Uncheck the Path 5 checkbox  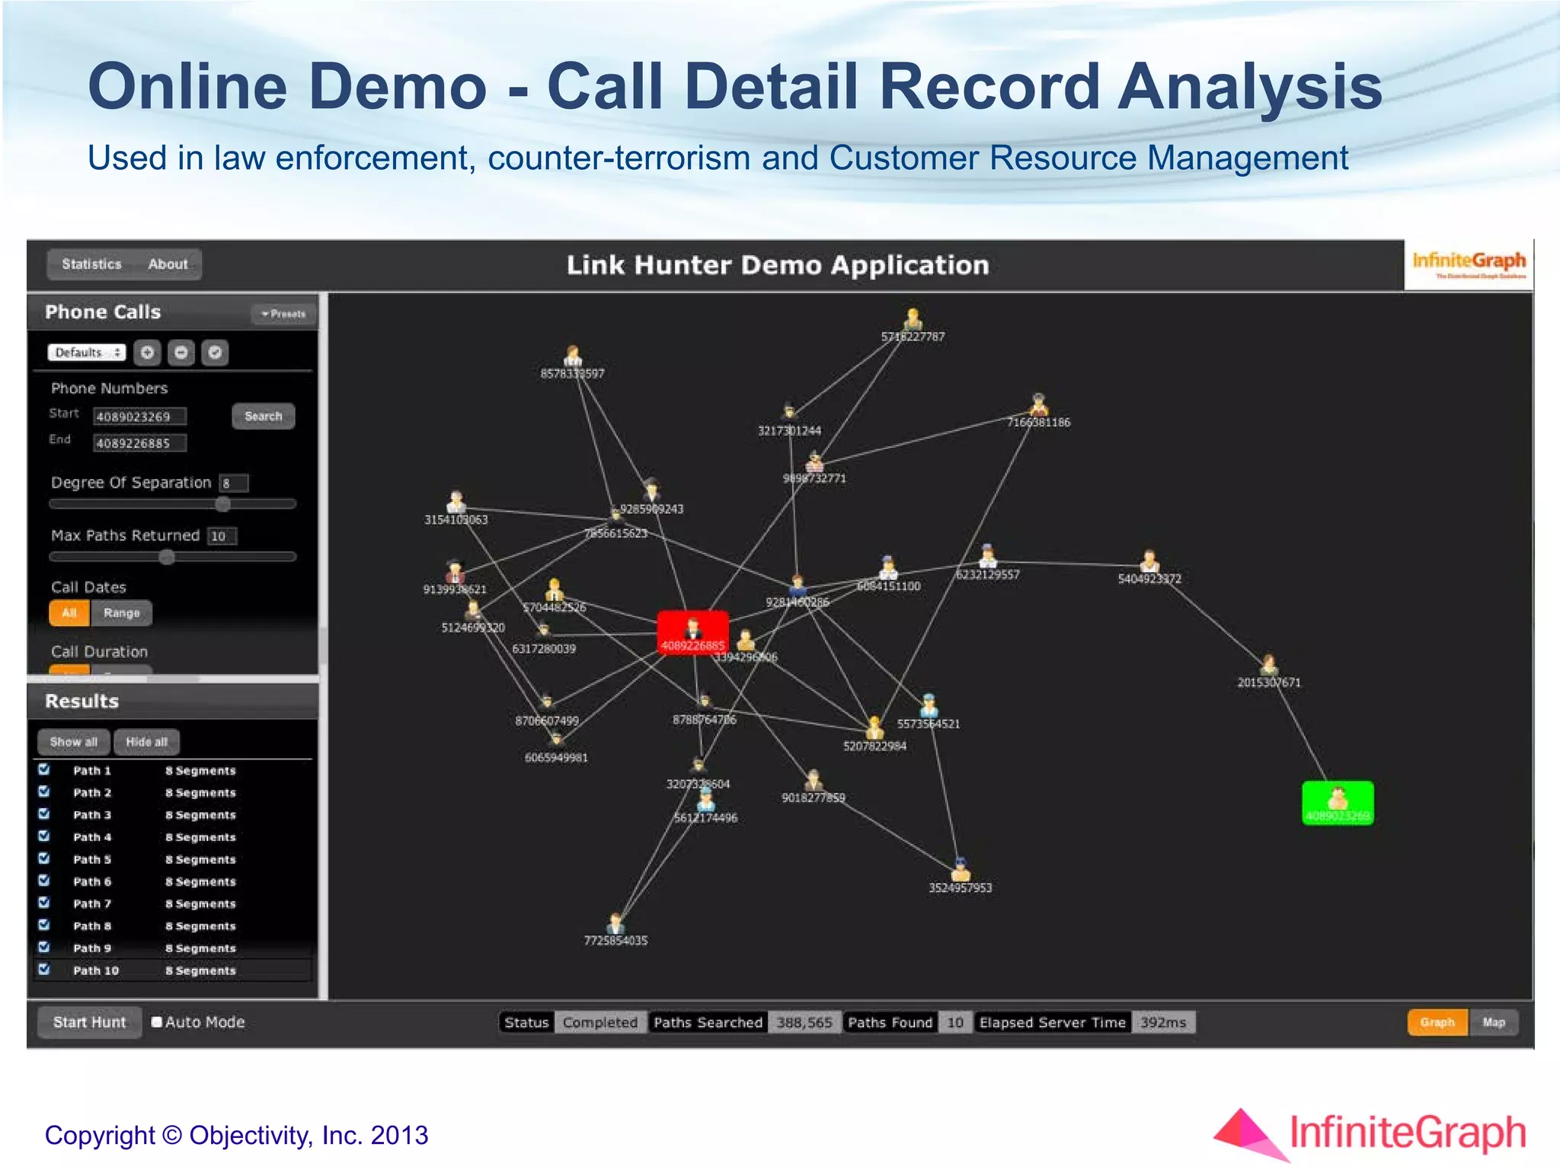pos(44,858)
